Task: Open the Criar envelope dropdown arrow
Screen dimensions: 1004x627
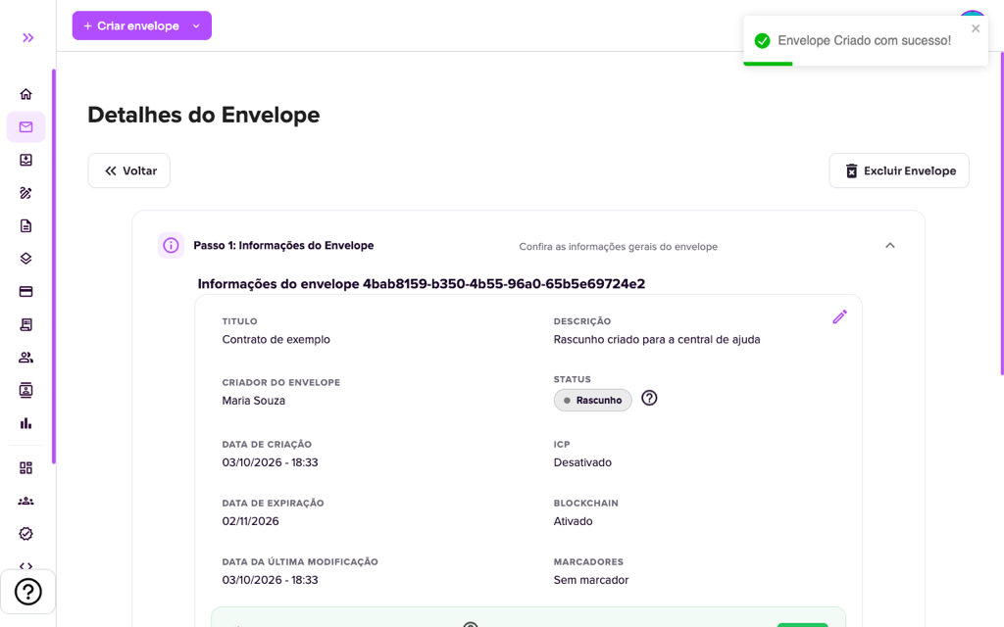Action: pos(196,26)
